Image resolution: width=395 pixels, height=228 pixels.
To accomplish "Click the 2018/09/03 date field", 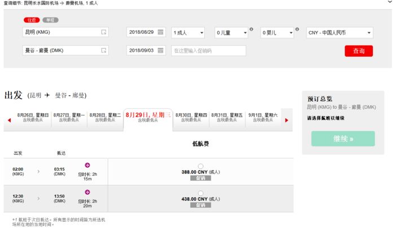I will coord(146,51).
